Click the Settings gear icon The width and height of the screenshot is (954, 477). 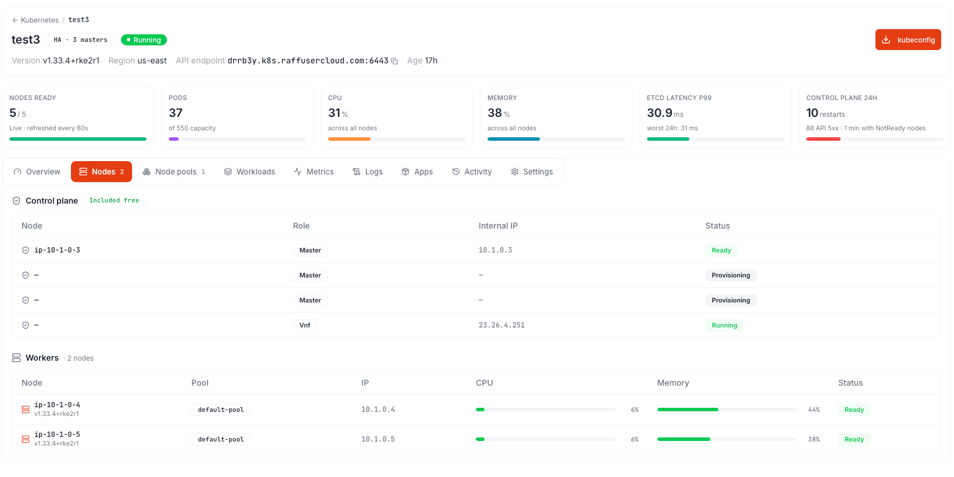click(x=515, y=172)
